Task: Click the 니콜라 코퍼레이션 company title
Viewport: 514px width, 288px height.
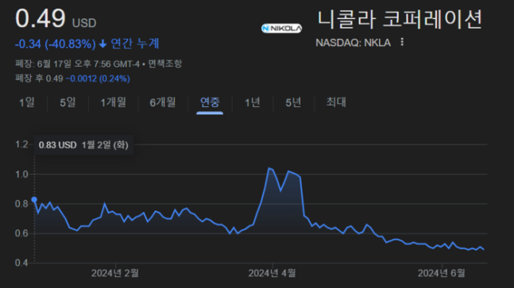Action: [x=400, y=19]
